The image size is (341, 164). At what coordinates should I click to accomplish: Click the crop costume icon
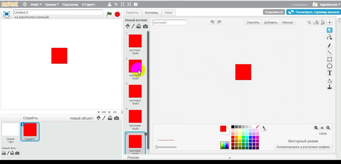[x=309, y=22]
